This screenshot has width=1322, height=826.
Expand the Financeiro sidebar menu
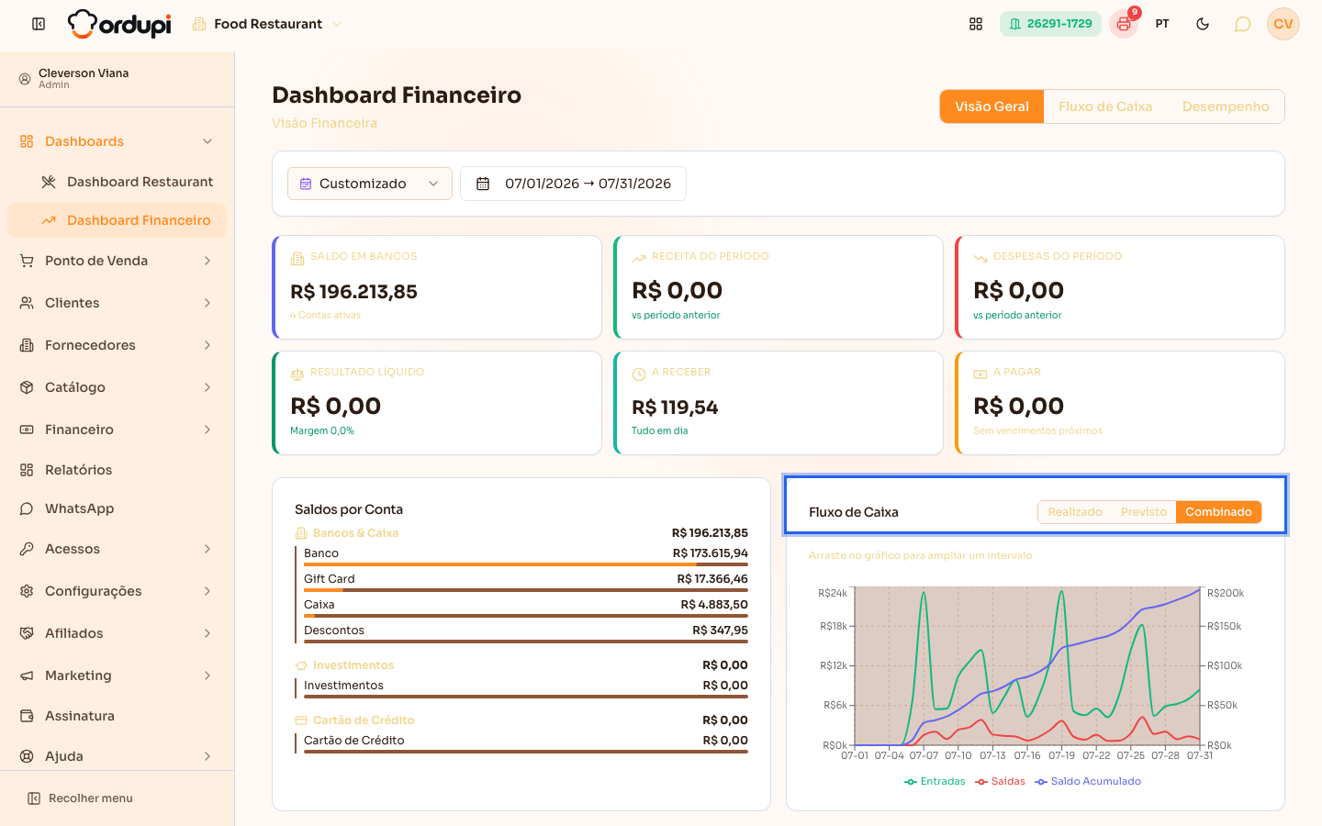117,430
